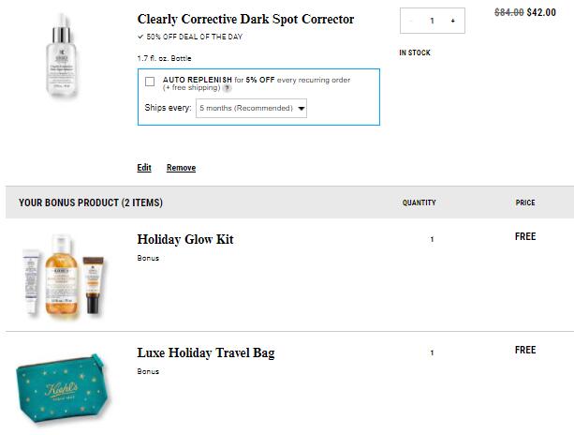574x435 pixels.
Task: Open the Holiday Glow Kit title
Action: (185, 239)
